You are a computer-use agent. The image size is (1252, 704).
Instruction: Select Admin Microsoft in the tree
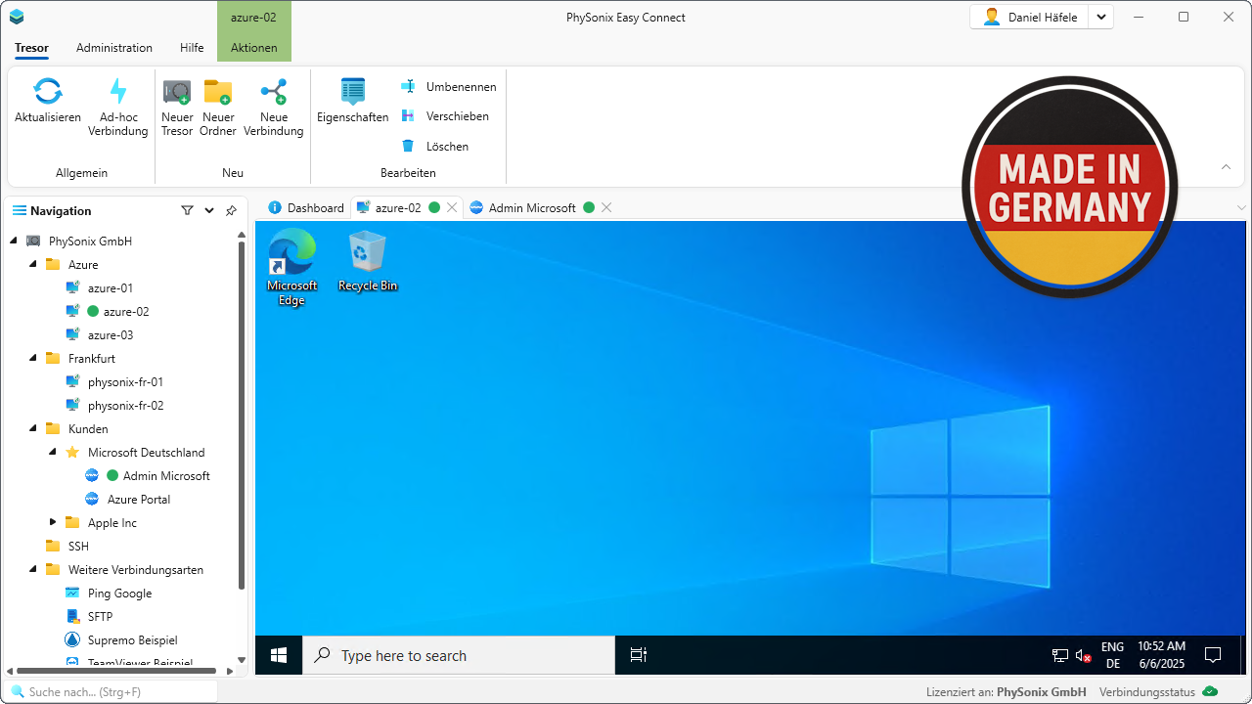[x=166, y=476]
